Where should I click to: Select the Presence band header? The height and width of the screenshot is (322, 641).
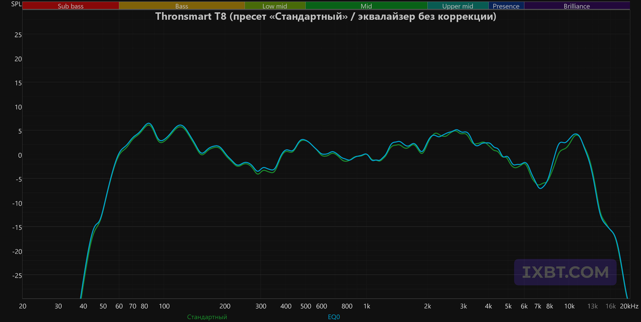(x=506, y=6)
